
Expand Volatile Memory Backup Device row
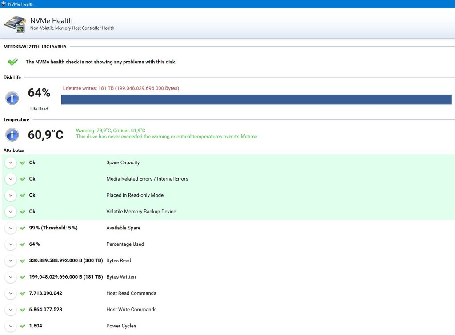pos(11,212)
